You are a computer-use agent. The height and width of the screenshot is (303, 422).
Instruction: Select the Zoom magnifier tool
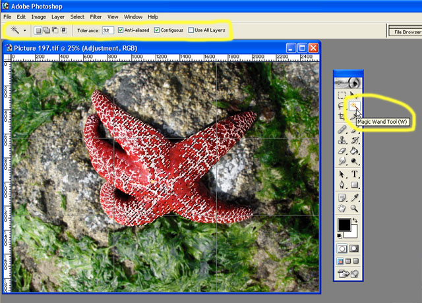click(355, 208)
